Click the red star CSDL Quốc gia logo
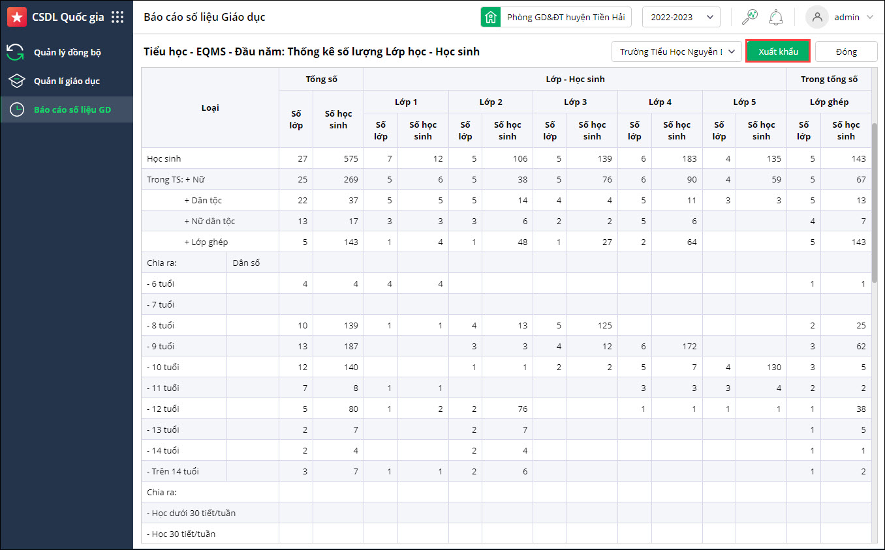885x550 pixels. (x=17, y=17)
